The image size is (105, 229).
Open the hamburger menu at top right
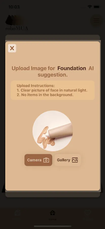pos(96,20)
